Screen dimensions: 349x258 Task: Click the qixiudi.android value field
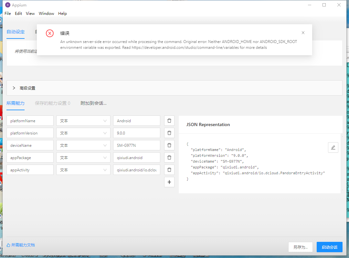(137, 157)
